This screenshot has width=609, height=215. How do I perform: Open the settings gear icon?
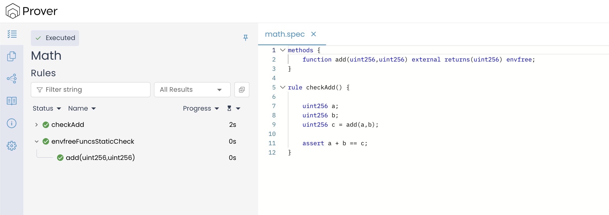[x=12, y=146]
